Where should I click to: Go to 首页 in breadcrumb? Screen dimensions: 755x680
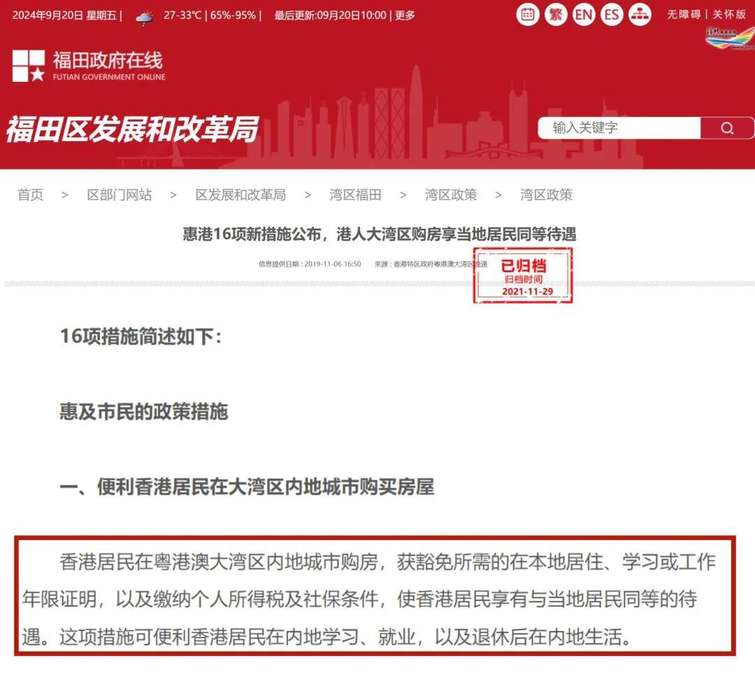[x=30, y=194]
